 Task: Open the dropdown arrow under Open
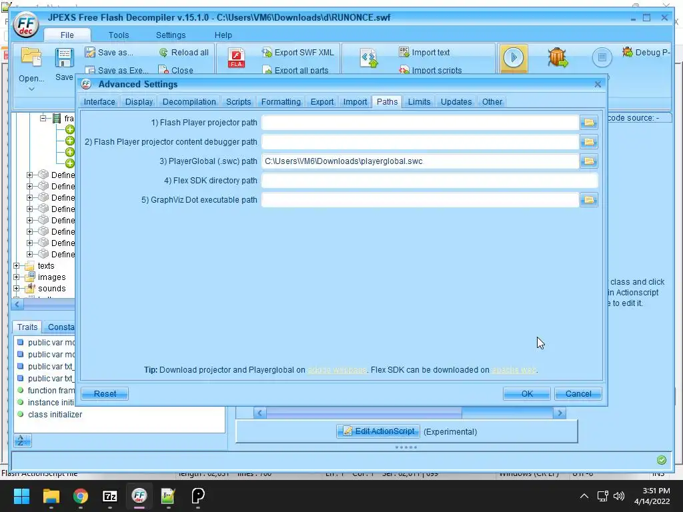(31, 89)
